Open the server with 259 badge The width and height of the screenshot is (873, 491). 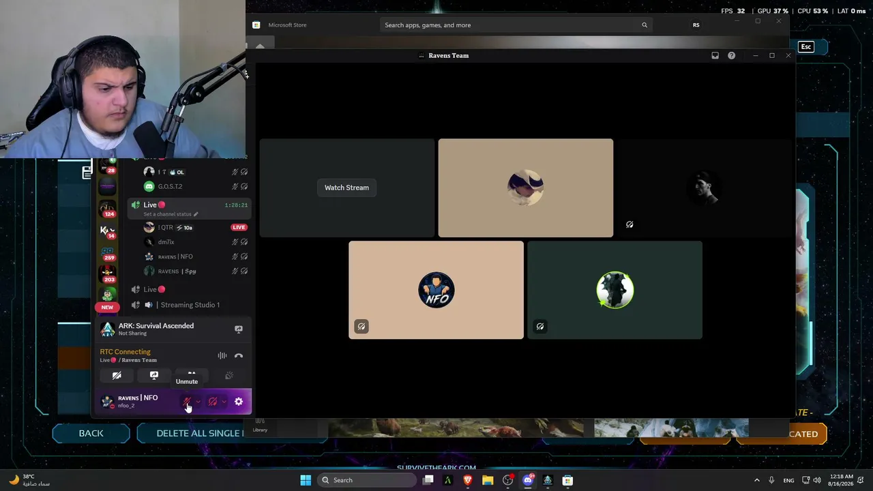(108, 254)
